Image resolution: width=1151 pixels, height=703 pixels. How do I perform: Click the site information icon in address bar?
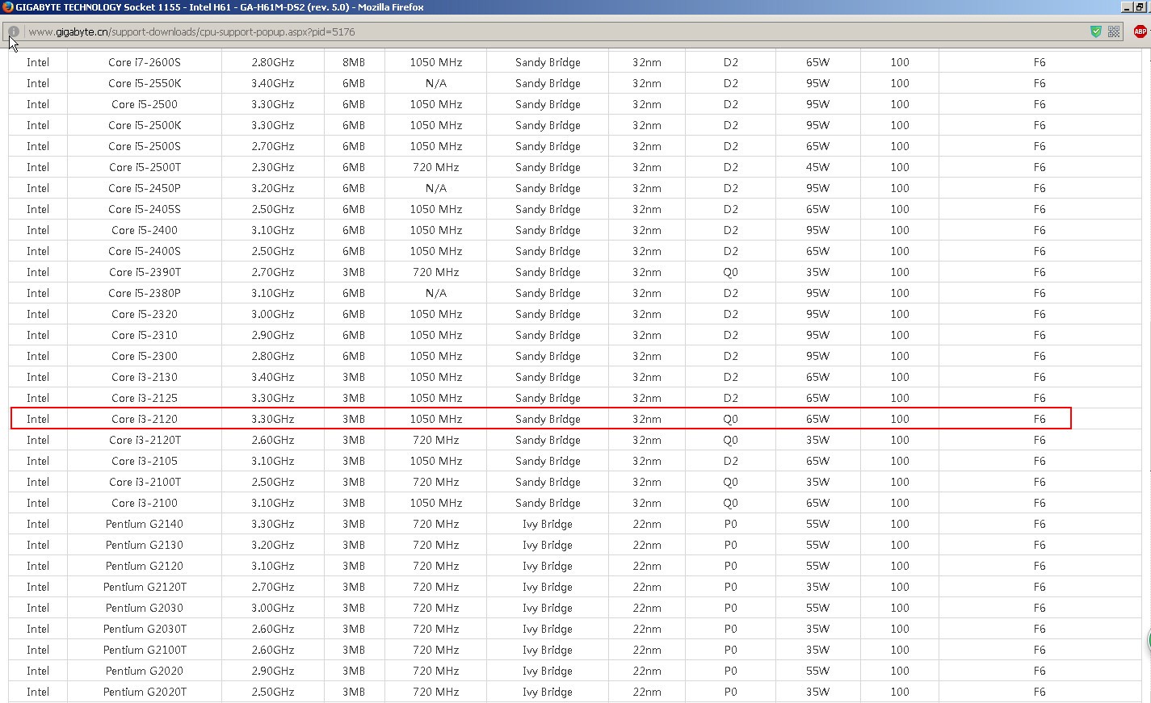(x=14, y=31)
